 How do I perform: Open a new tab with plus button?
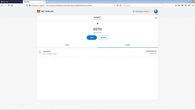coord(47,2)
